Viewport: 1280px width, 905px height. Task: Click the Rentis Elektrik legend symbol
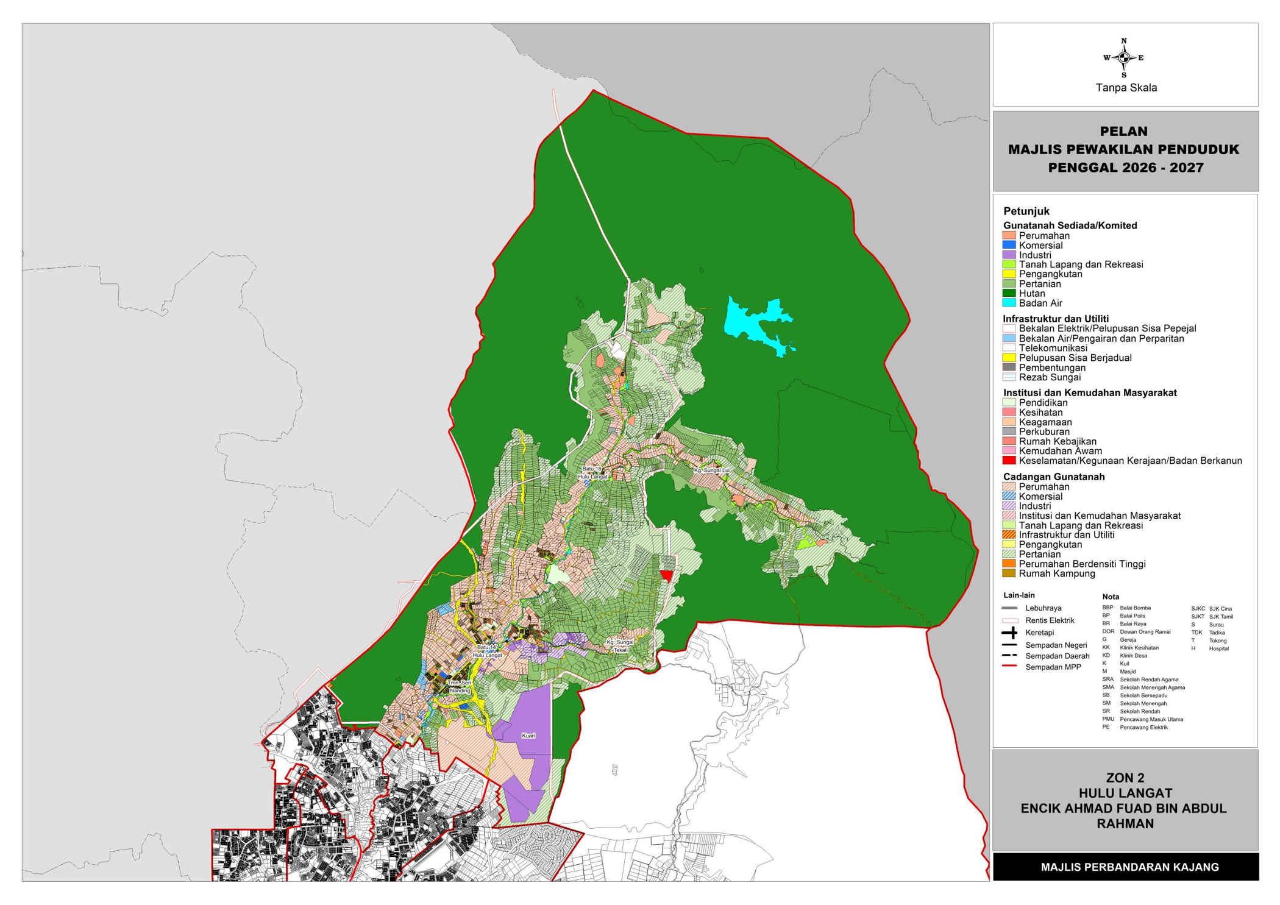(1009, 620)
